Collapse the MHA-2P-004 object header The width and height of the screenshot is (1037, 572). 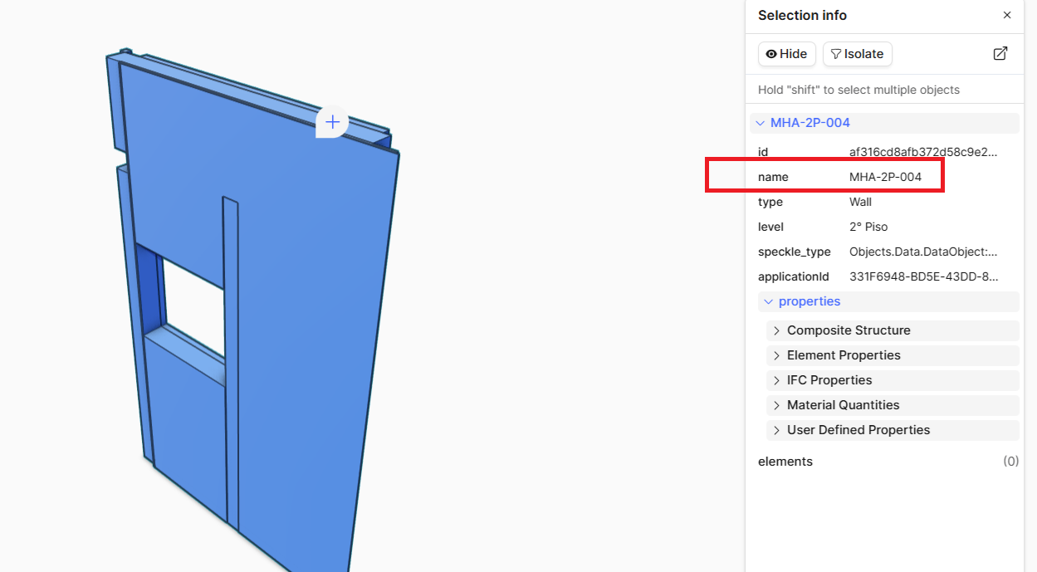tap(884, 123)
